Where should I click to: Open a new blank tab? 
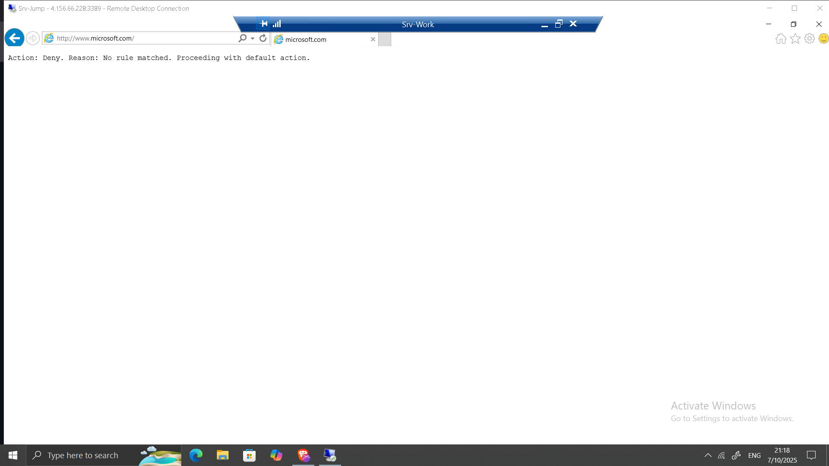click(x=385, y=39)
